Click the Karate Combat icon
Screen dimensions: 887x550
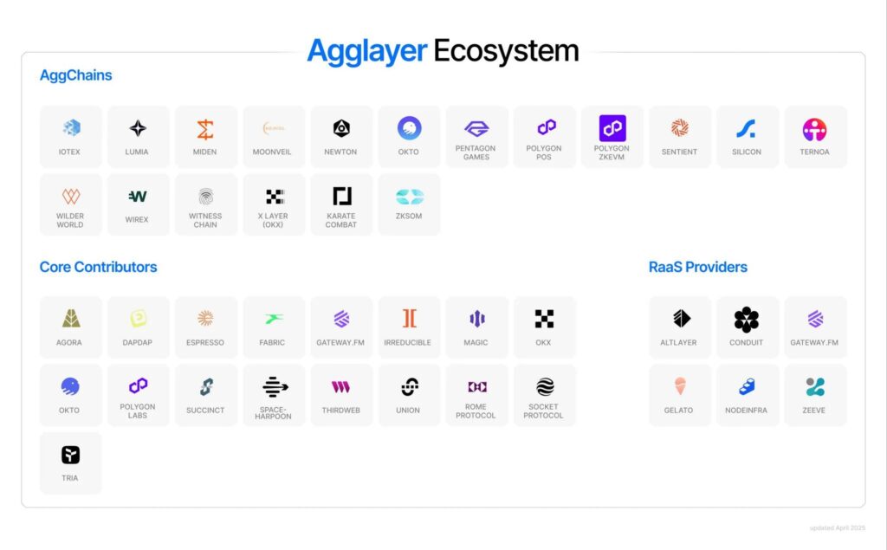pyautogui.click(x=341, y=197)
